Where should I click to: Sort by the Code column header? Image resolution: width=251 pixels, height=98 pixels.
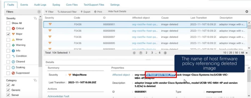click(x=77, y=18)
